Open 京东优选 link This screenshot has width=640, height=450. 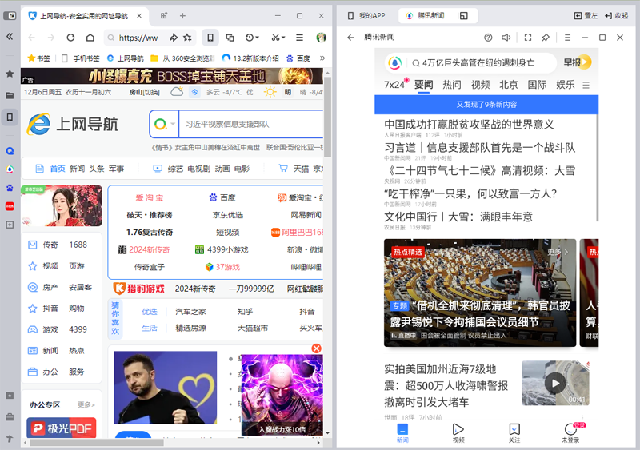228,215
